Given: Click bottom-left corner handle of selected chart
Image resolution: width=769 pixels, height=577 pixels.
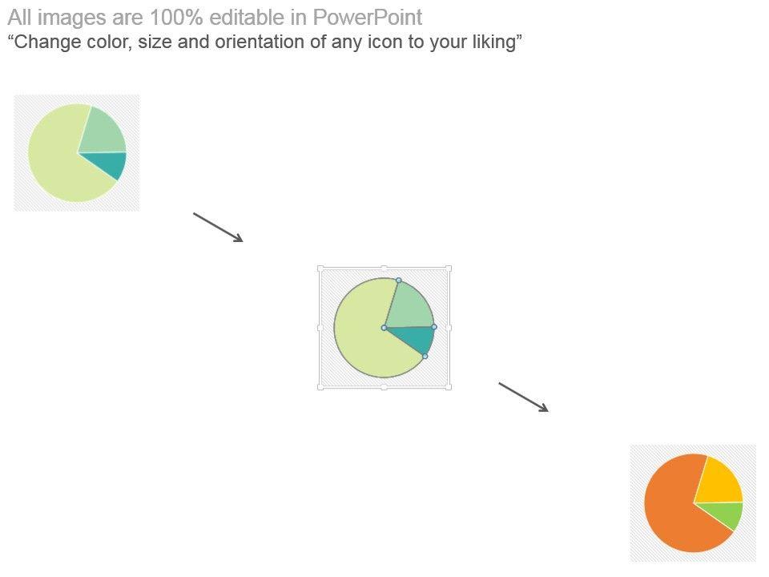Looking at the screenshot, I should point(320,387).
